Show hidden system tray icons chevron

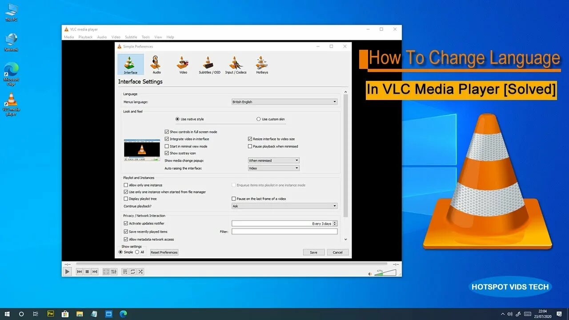(x=503, y=314)
